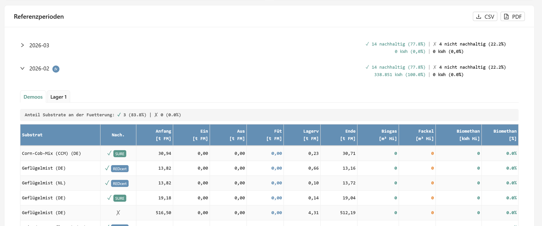Screen dimensions: 542x226
Task: Click the Anfang value 516,50
Action: coord(163,213)
